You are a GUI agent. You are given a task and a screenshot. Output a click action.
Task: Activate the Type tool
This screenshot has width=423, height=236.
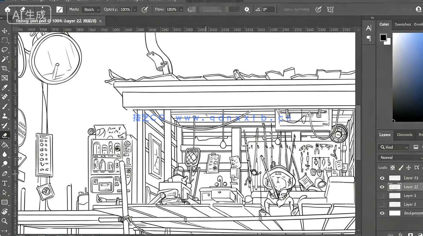[5, 183]
